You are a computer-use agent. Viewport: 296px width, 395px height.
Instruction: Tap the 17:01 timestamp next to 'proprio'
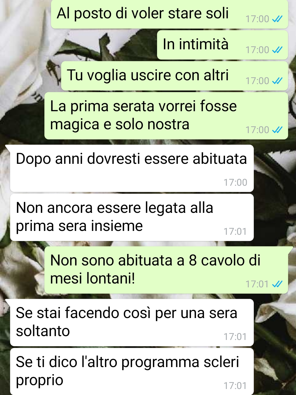point(235,386)
